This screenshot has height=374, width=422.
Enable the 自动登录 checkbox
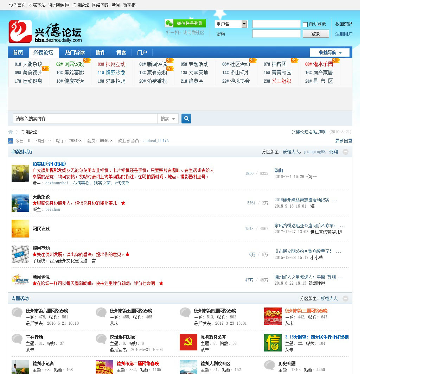[x=305, y=24]
